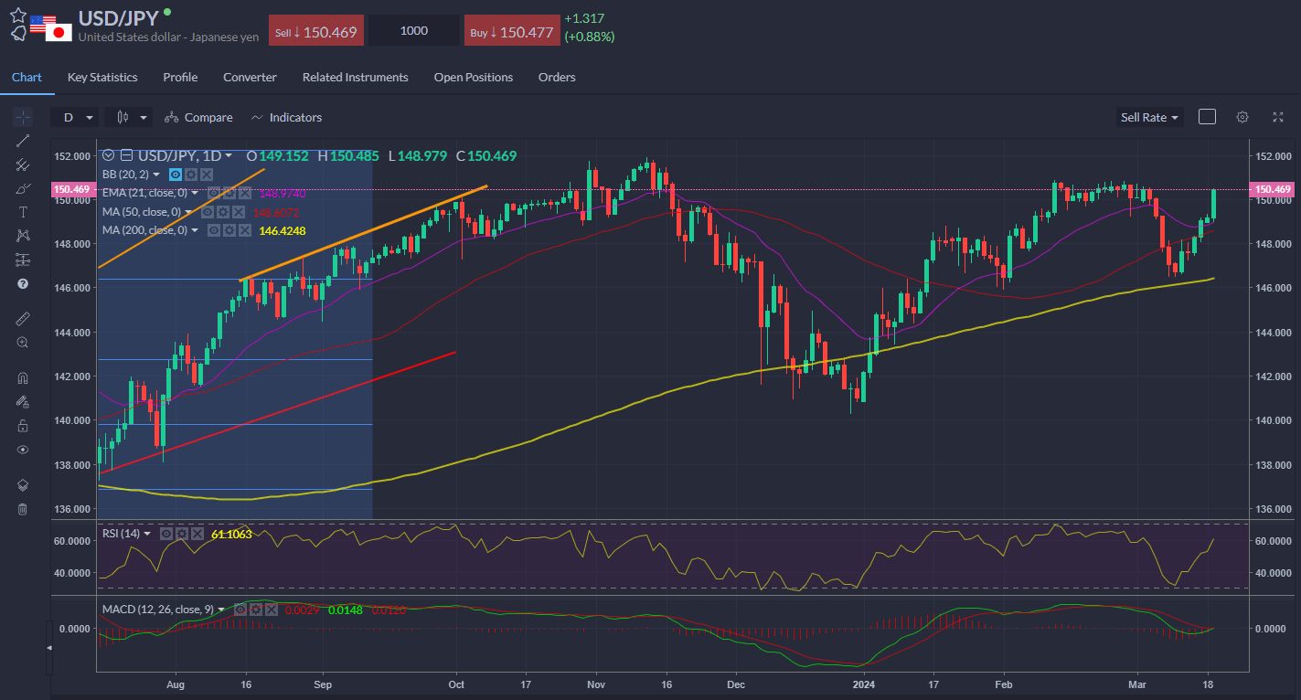Select the crosshair cursor tool

(x=23, y=117)
